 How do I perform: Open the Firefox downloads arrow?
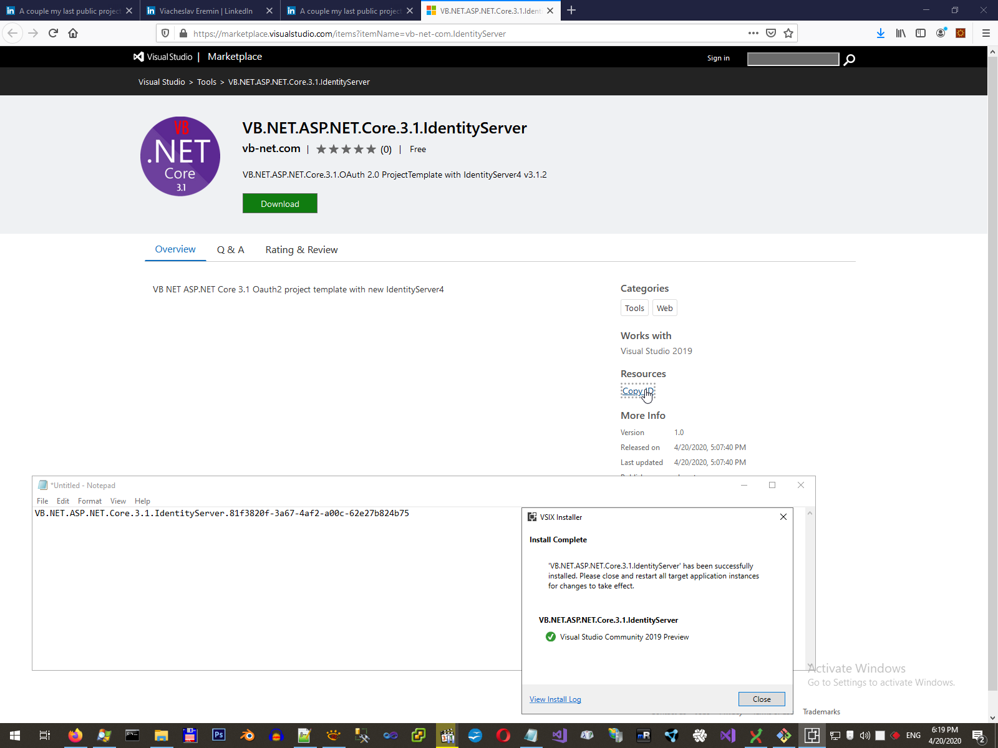[881, 33]
